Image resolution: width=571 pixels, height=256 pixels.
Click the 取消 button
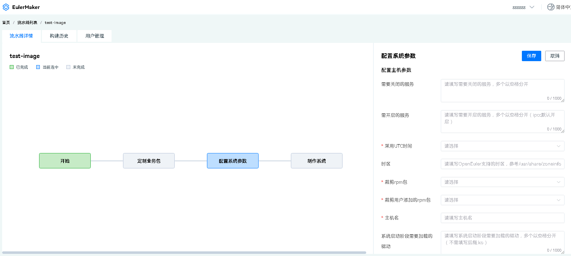pyautogui.click(x=555, y=56)
